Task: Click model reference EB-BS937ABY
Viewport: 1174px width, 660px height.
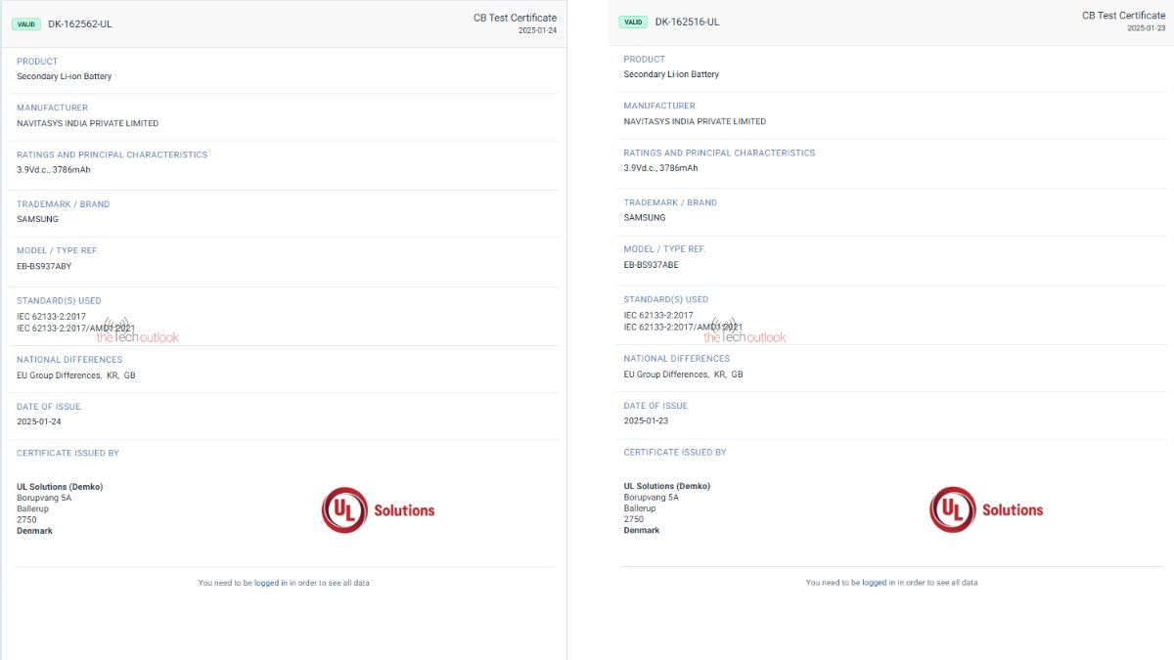Action: tap(44, 266)
